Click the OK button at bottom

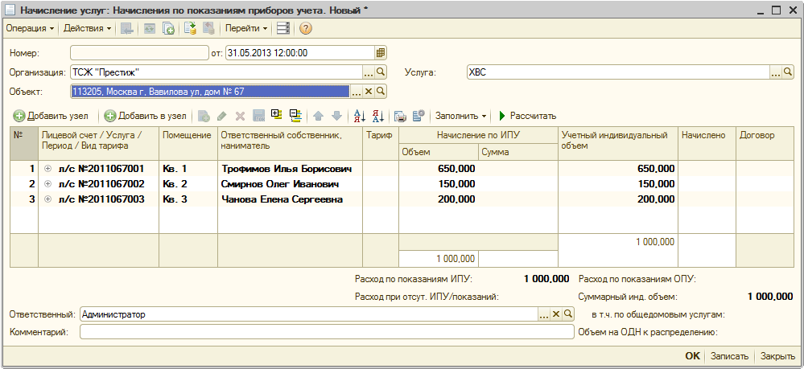pyautogui.click(x=692, y=356)
